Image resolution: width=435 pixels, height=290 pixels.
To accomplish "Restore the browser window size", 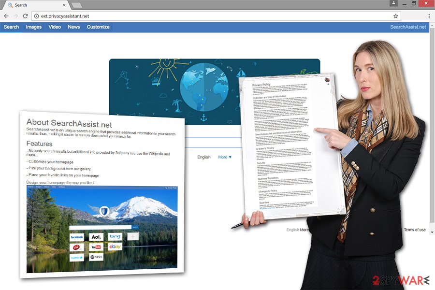I will click(x=414, y=3).
